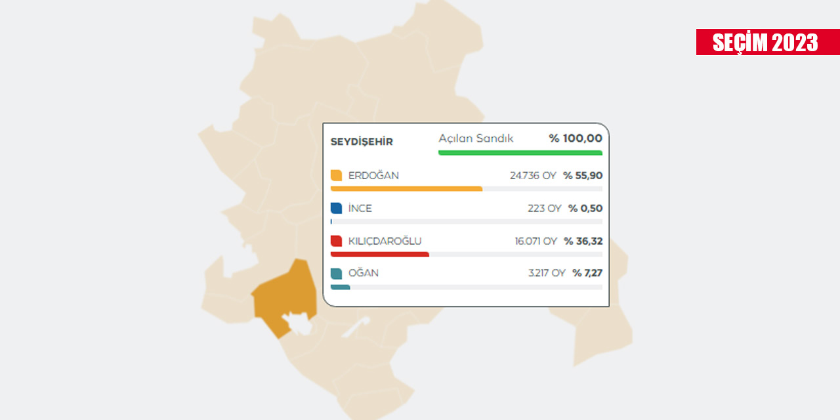Click the 16.071 OY vote count
The width and height of the screenshot is (840, 420).
click(x=535, y=241)
